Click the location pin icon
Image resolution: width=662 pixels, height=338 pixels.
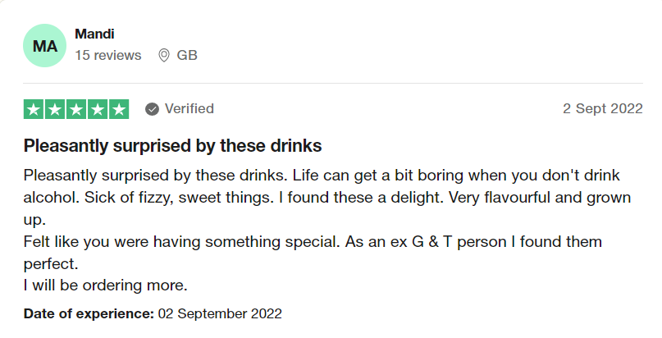[x=164, y=55]
